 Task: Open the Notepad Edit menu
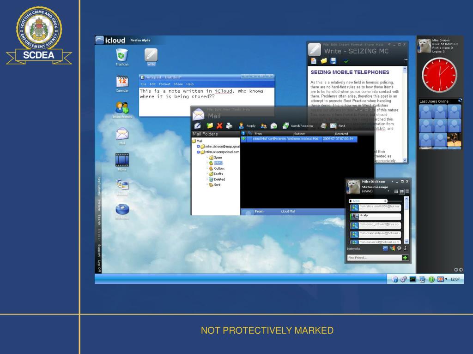pyautogui.click(x=152, y=84)
